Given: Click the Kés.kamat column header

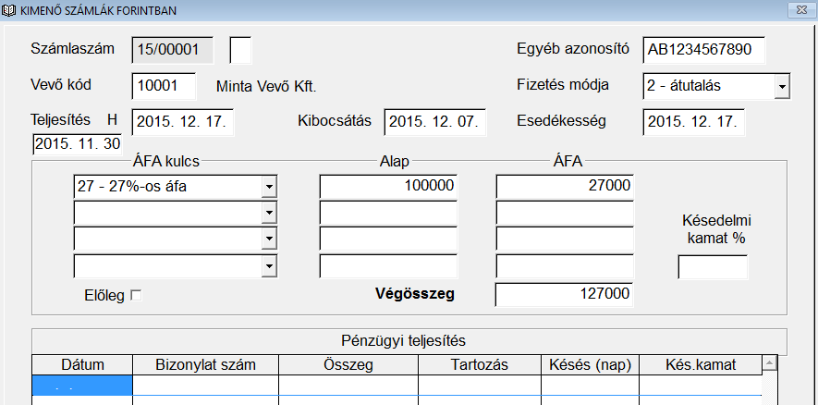Looking at the screenshot, I should 701,365.
